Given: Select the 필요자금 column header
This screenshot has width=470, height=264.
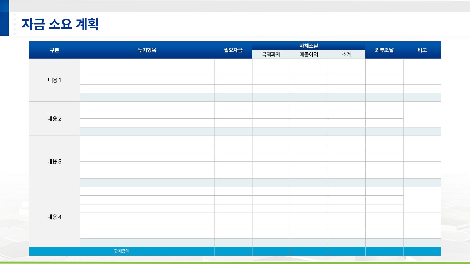Looking at the screenshot, I should (233, 50).
